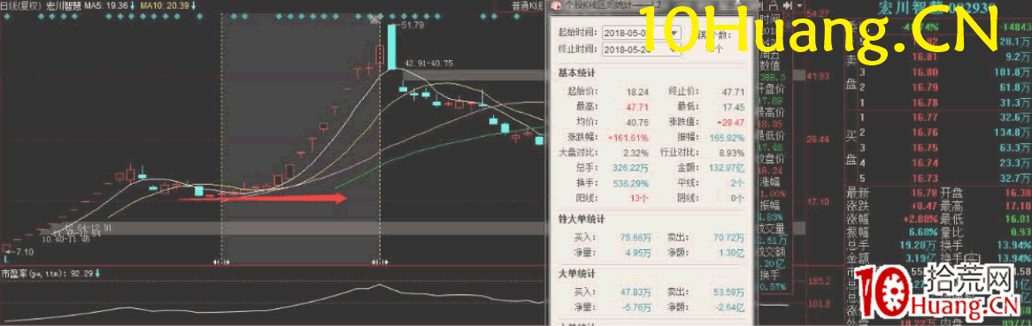Open the 起始时间 start date dropdown

coord(674,32)
